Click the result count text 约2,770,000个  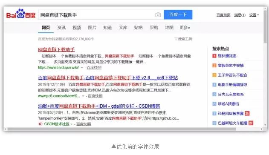(83, 39)
